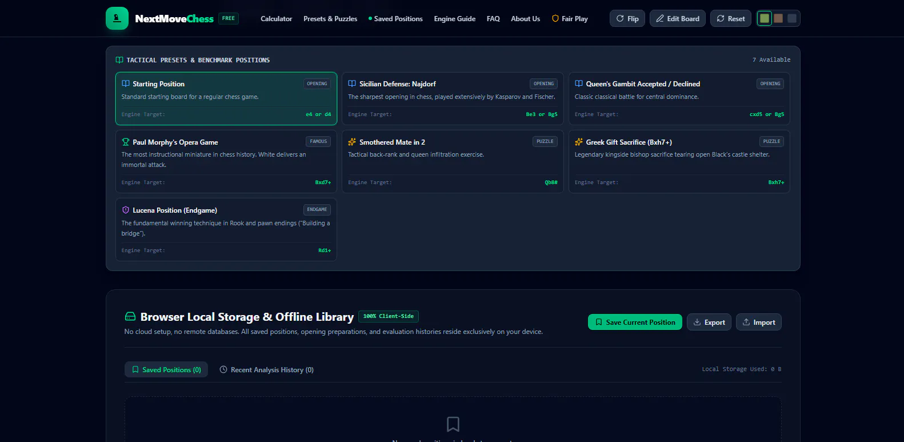The width and height of the screenshot is (904, 442).
Task: Click the FAMOUS tag on Opera Game card
Action: pyautogui.click(x=318, y=141)
